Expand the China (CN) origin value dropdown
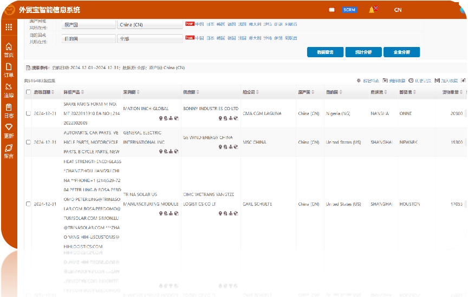 149,25
